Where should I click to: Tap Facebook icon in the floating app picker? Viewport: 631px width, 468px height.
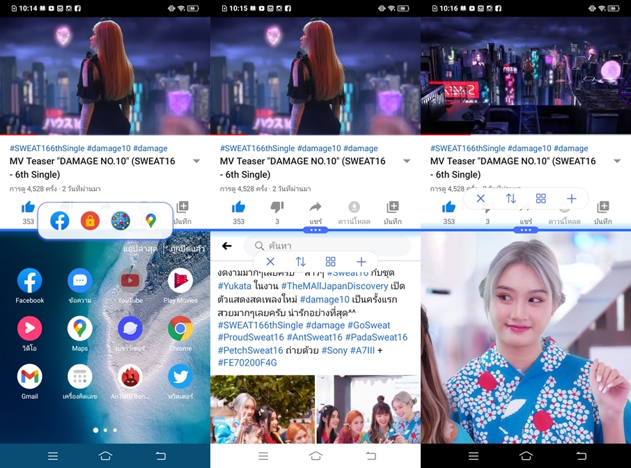pyautogui.click(x=60, y=221)
